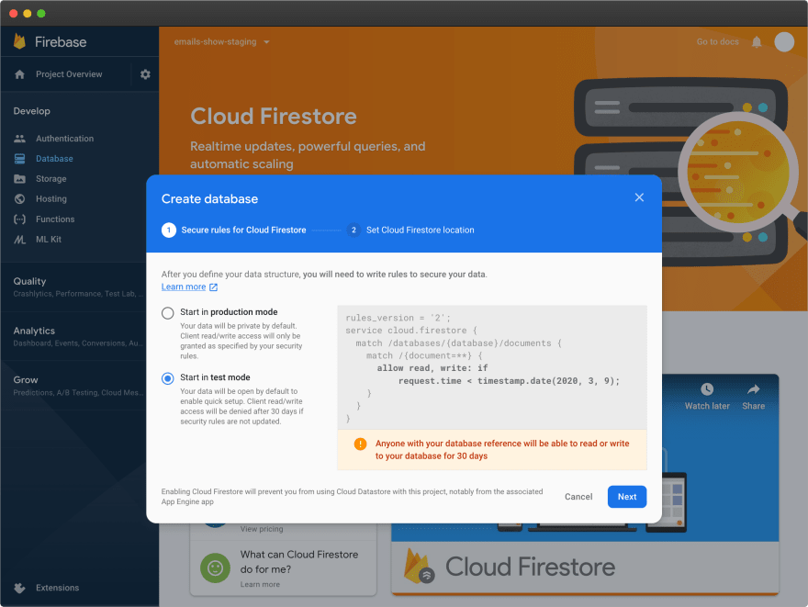Click the green smiley face icon
Image resolution: width=808 pixels, height=607 pixels.
[x=215, y=568]
